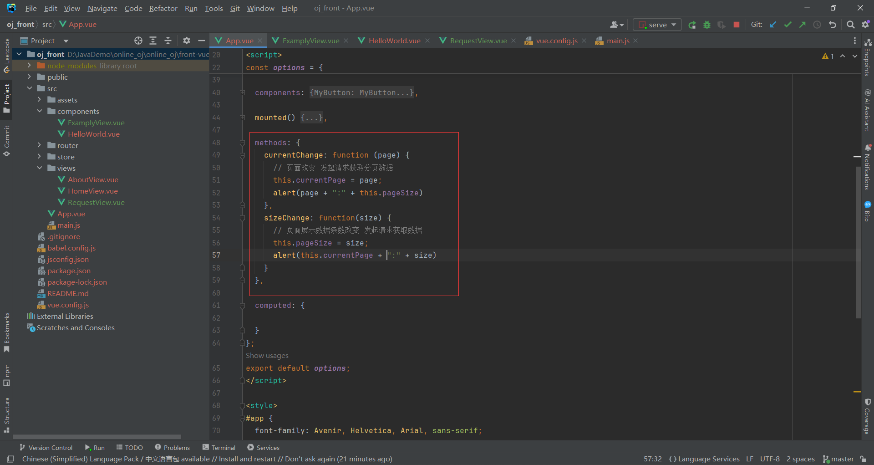Open the Navigate menu
The image size is (874, 465).
(x=102, y=8)
